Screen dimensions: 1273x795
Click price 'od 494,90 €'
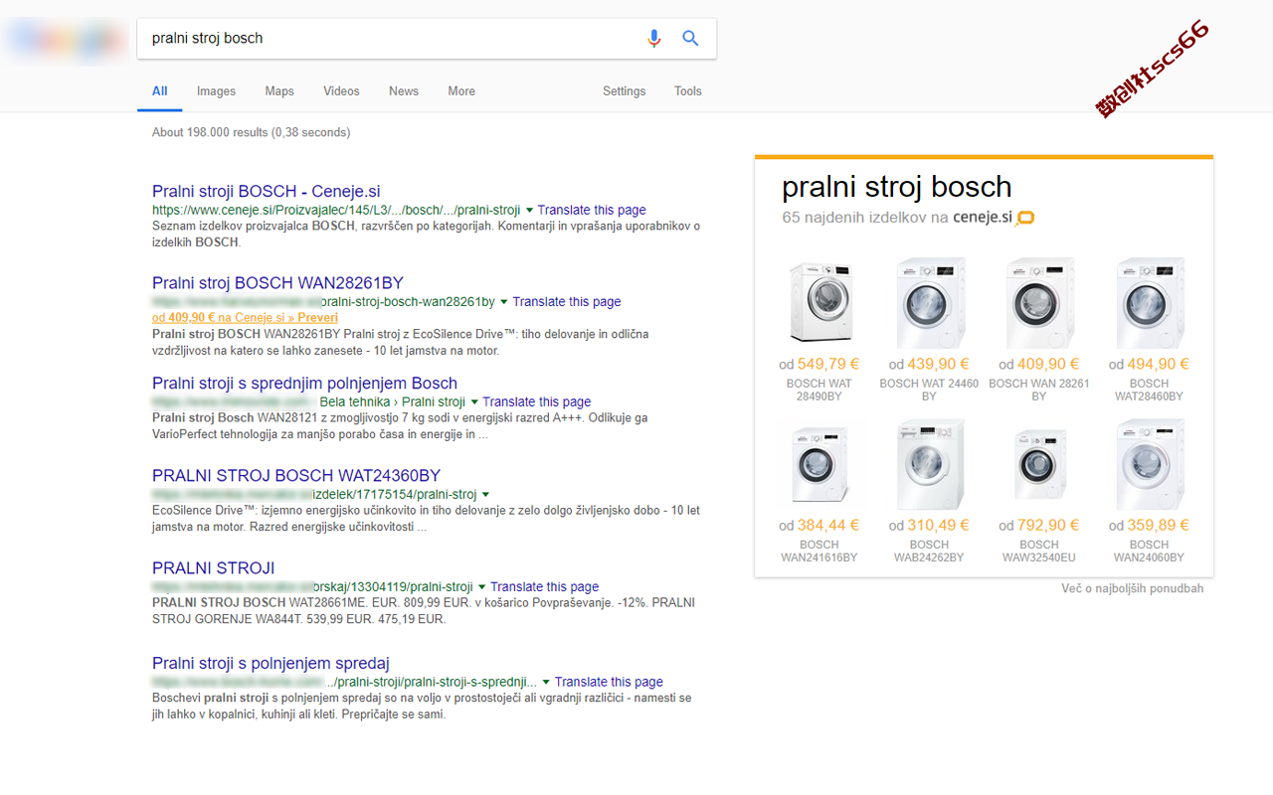point(1149,365)
